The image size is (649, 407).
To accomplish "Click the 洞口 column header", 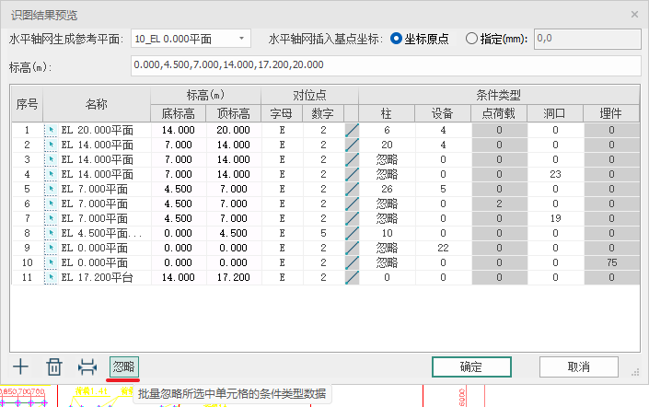I will click(x=555, y=113).
